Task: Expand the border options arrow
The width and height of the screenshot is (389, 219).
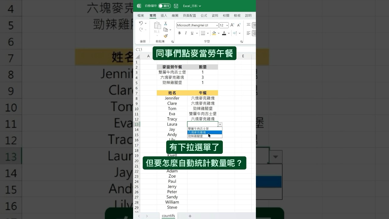Action: click(208, 33)
